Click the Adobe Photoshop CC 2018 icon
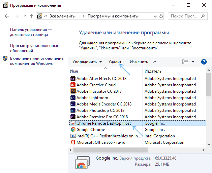The height and width of the screenshot is (173, 212). tap(73, 110)
